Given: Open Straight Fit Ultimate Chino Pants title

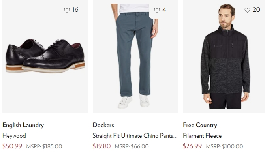Looking at the screenshot, I should 135,136.
